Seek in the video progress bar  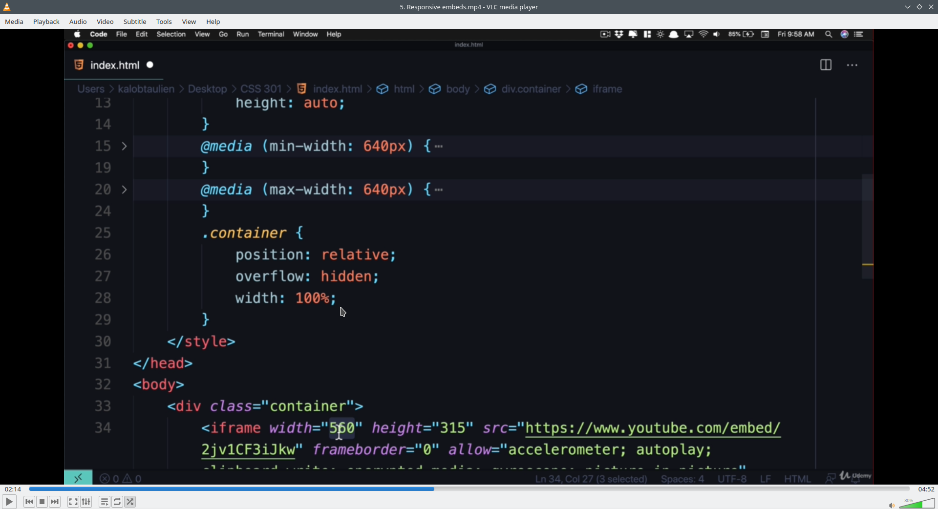click(469, 489)
